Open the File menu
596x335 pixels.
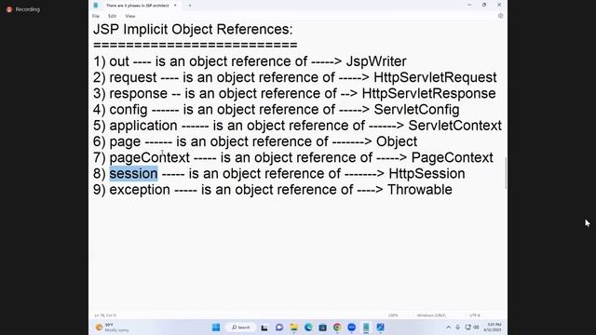click(96, 16)
